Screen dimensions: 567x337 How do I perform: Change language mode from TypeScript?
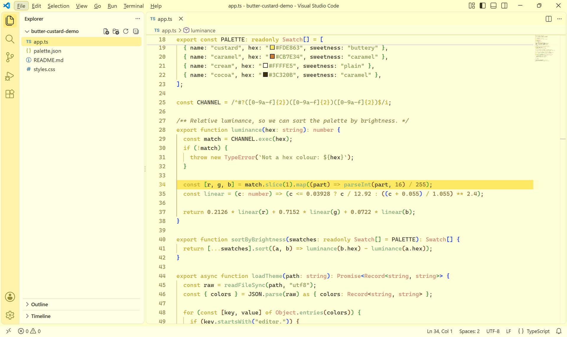click(x=538, y=331)
